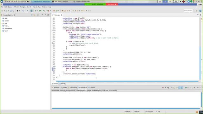Open the Problems tab

tap(56, 88)
